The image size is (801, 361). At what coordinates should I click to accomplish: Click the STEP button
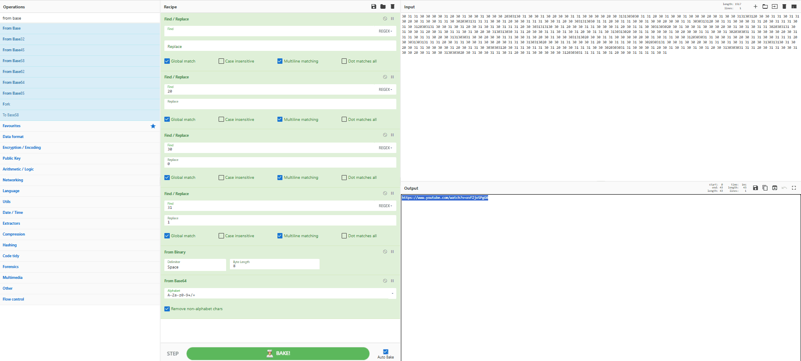pyautogui.click(x=173, y=353)
